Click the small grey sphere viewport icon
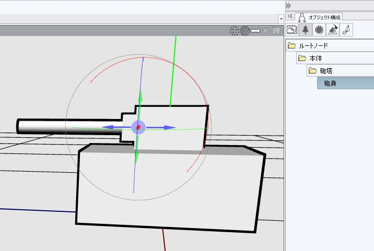374x251 pixels. click(x=266, y=31)
